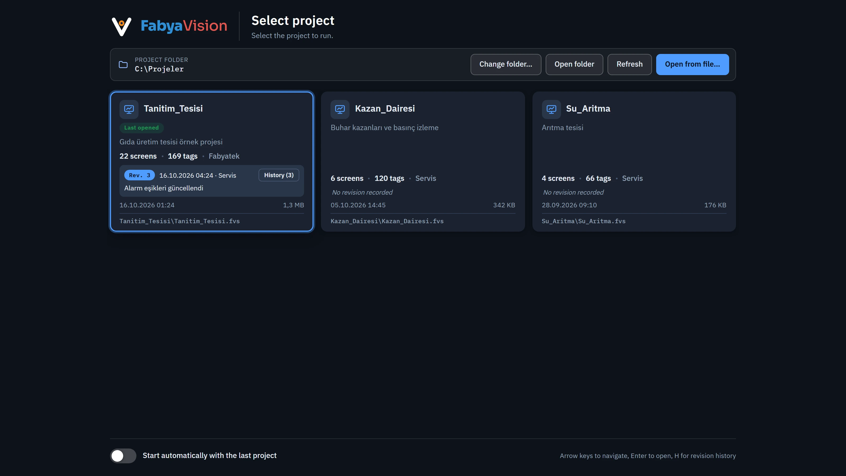Click the FabyaVision wordmark

(184, 26)
